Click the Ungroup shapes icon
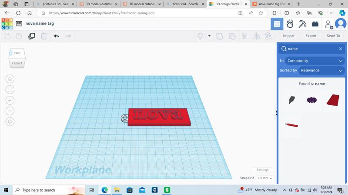 pos(232,36)
